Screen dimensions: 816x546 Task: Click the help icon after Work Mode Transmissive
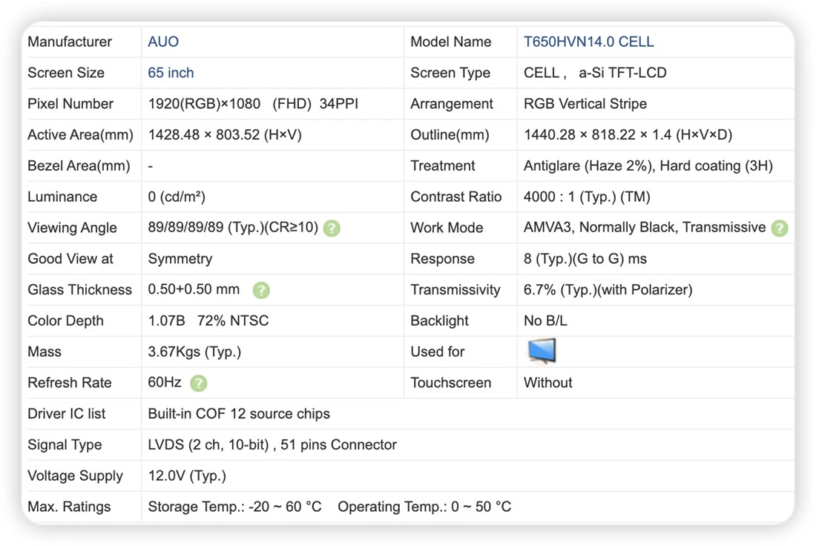click(780, 228)
